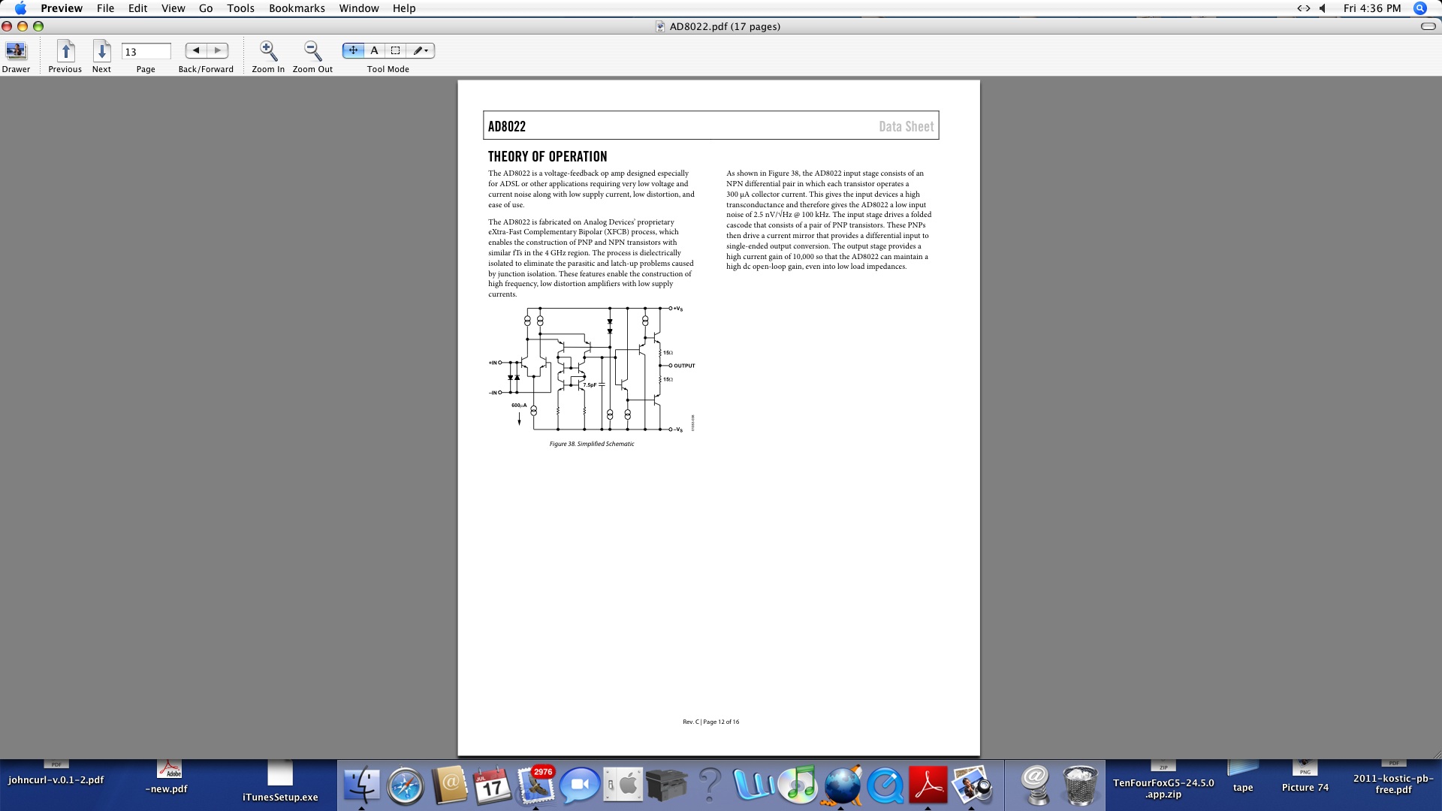
Task: Click the AD8022 page header title
Action: click(507, 126)
